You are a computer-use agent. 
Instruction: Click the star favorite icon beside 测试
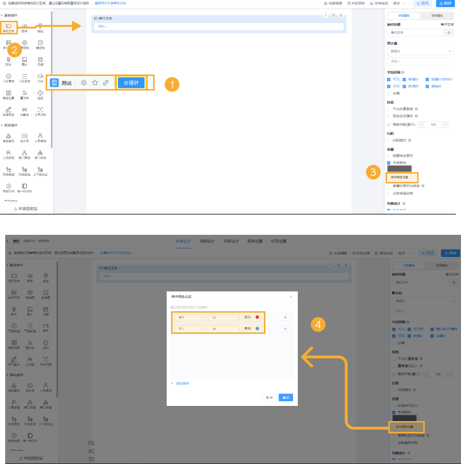(95, 83)
